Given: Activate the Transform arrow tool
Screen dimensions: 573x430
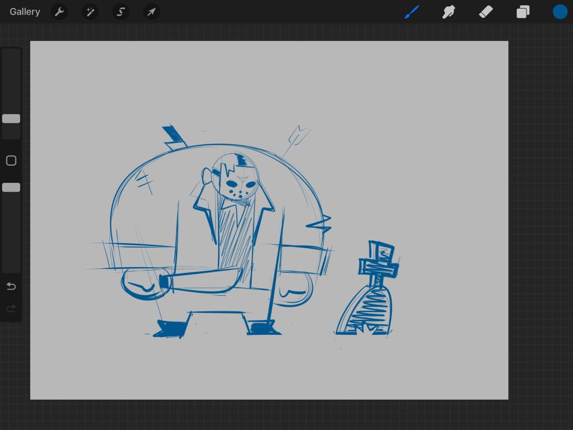Looking at the screenshot, I should pyautogui.click(x=151, y=11).
